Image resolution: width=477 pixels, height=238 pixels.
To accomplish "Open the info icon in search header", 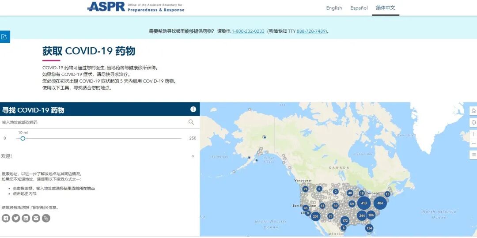I will coord(193,110).
